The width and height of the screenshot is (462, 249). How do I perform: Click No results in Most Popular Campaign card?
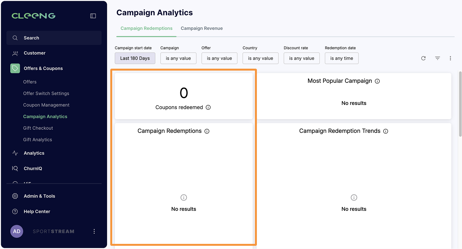(354, 103)
